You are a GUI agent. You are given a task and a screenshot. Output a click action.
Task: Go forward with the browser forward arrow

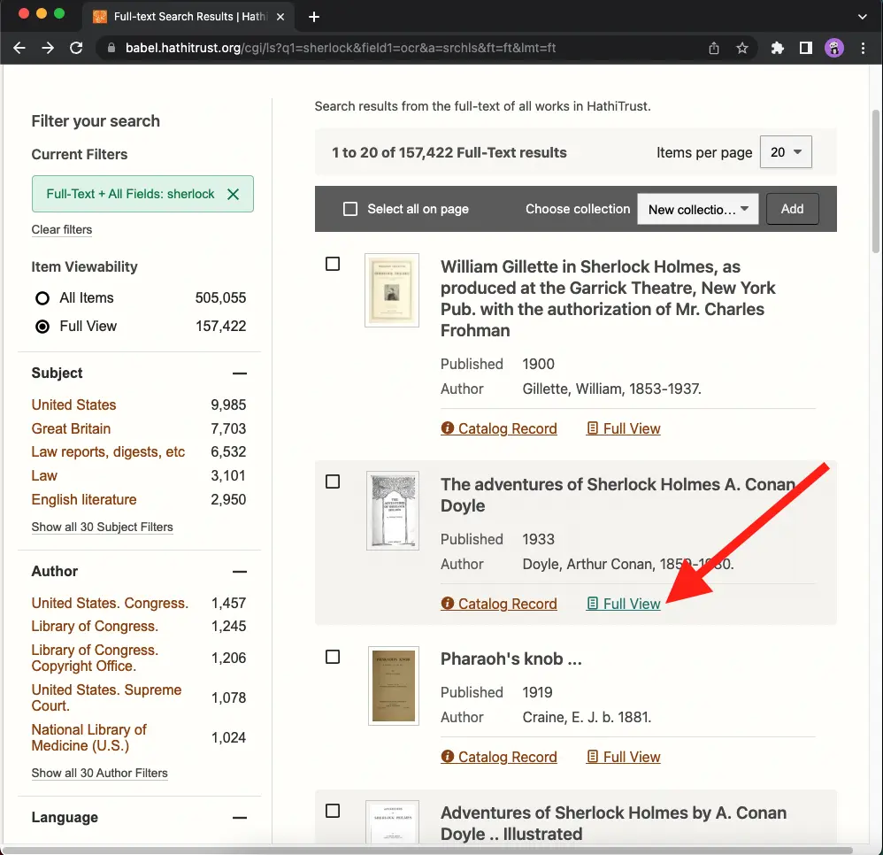(x=48, y=48)
